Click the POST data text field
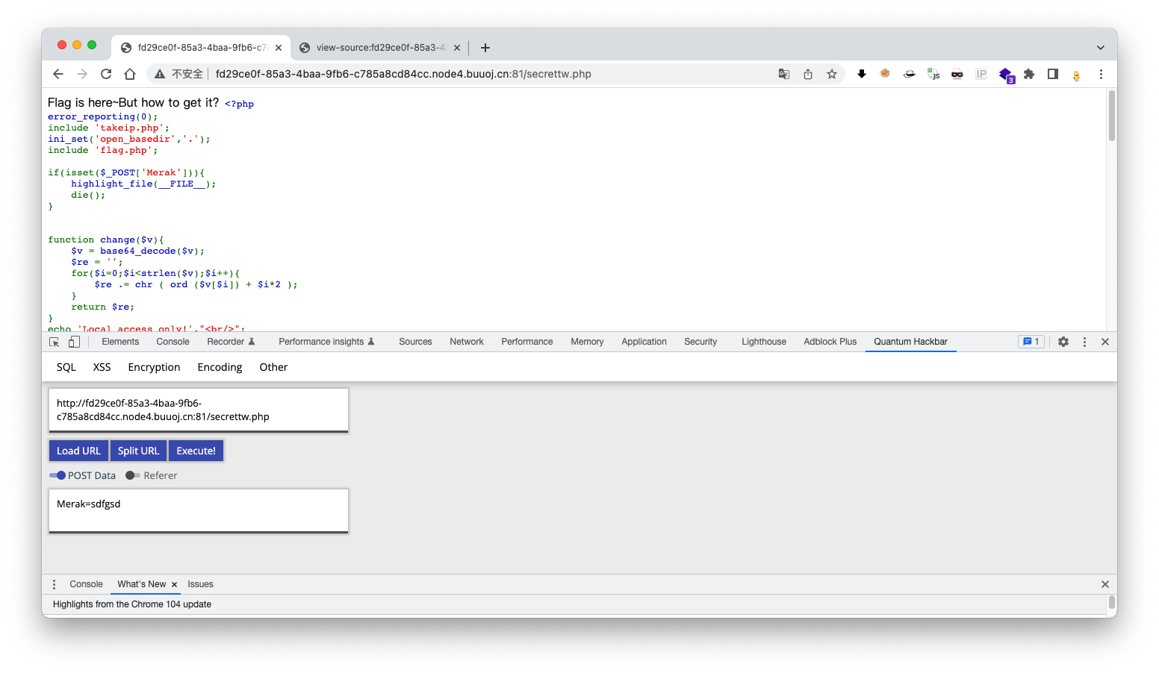 pyautogui.click(x=199, y=510)
